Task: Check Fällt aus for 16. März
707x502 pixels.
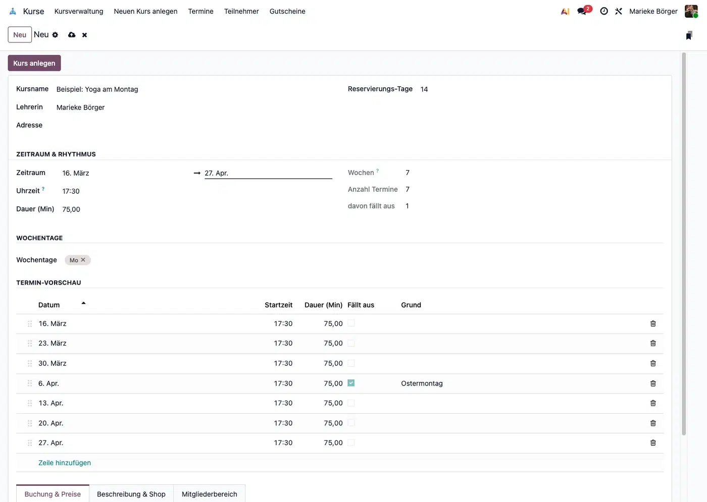Action: 351,323
